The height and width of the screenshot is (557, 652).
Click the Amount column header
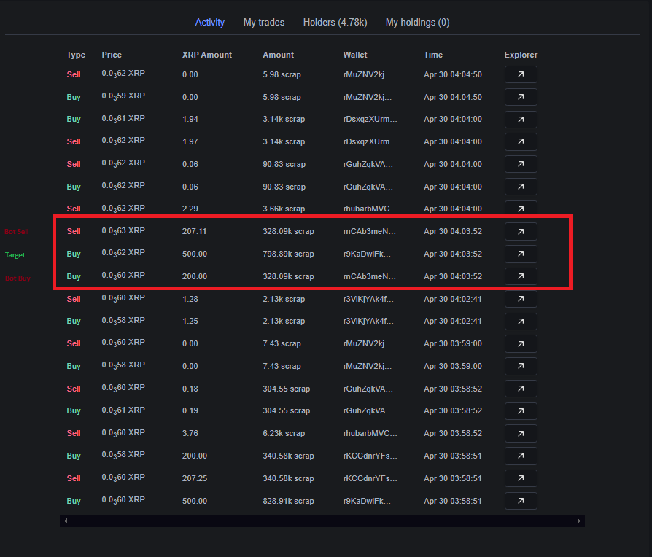pos(278,55)
